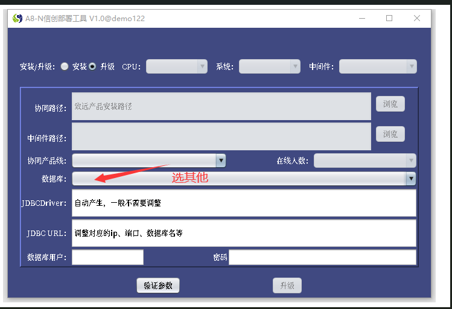Click the JDBCDriver text field
This screenshot has height=309, width=452.
[x=244, y=203]
